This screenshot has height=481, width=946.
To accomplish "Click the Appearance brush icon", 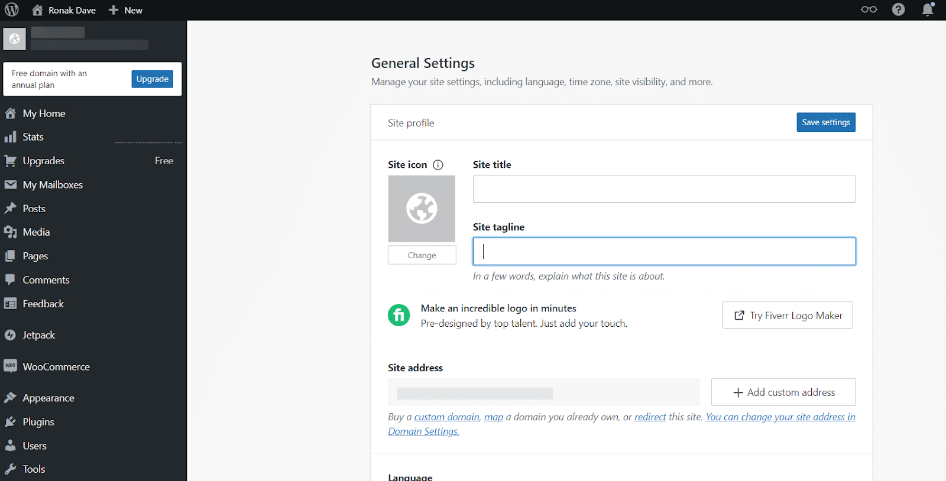I will [x=10, y=398].
